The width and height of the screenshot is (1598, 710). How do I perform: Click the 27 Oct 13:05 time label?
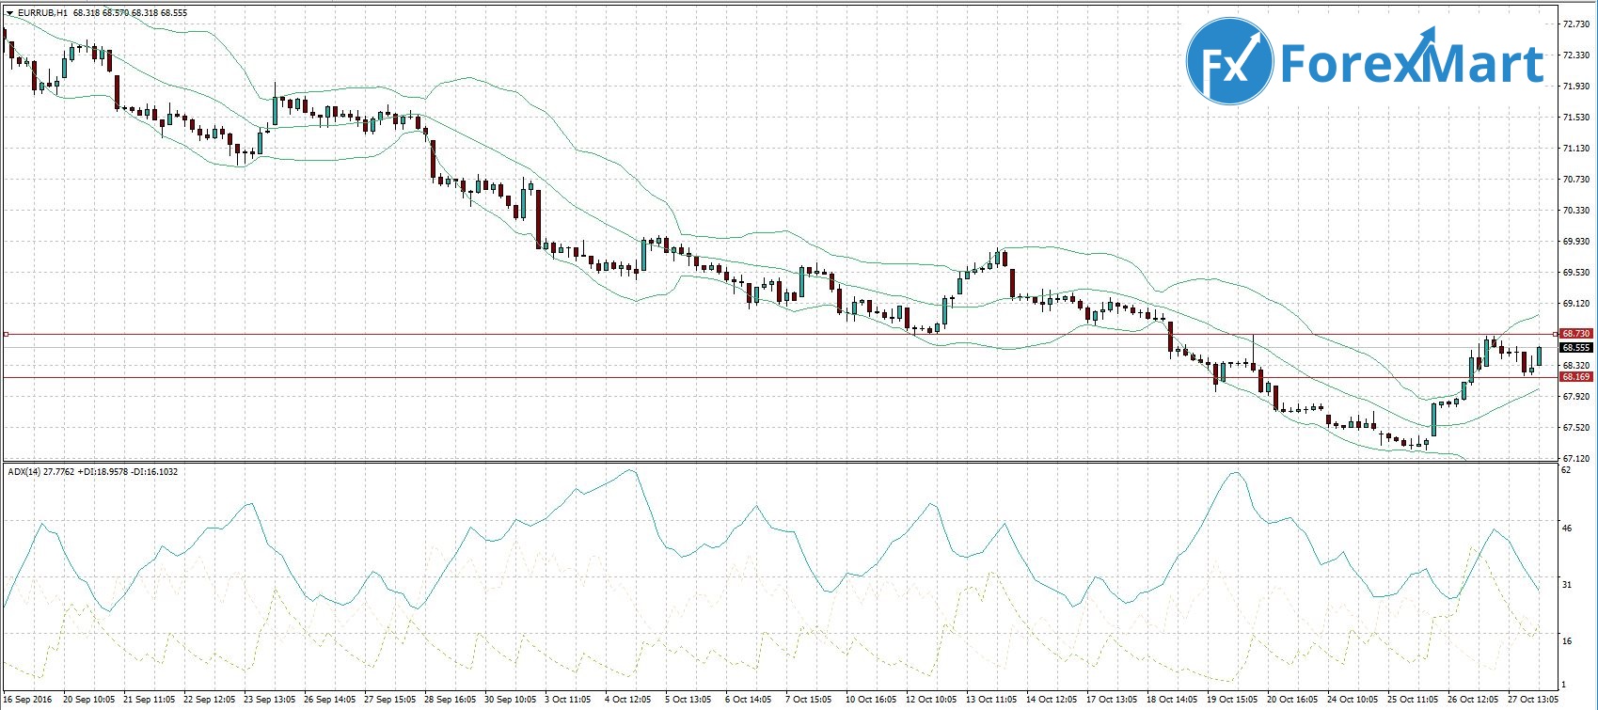click(1532, 700)
